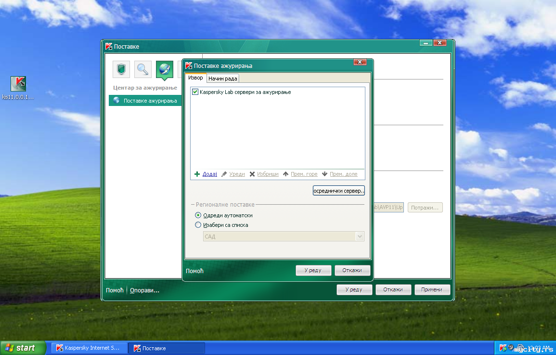
Task: Click У реду in Поставке window
Action: (354, 290)
